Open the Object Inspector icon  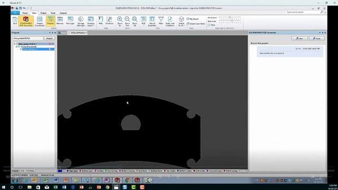(x=152, y=21)
